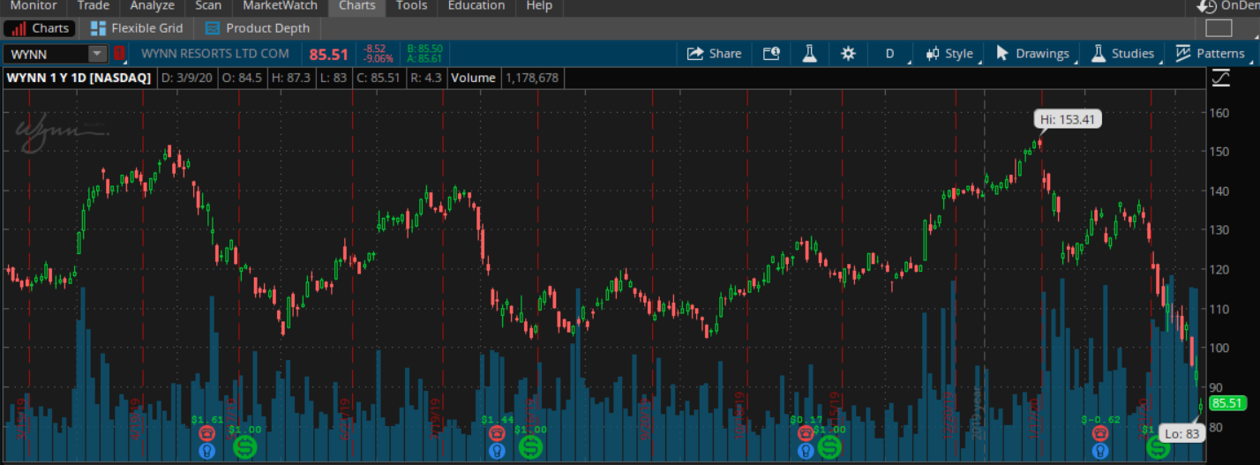Expand the WYNN symbol dropdown arrow
Viewport: 1260px width, 465px height.
(x=97, y=54)
